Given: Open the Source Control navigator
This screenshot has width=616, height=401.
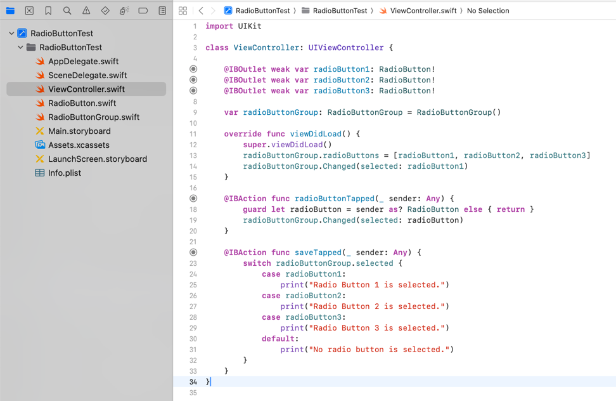Looking at the screenshot, I should pos(29,11).
